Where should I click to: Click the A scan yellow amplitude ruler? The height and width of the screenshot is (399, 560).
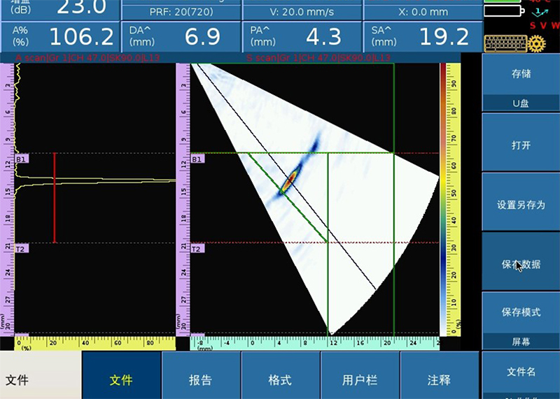(95, 343)
